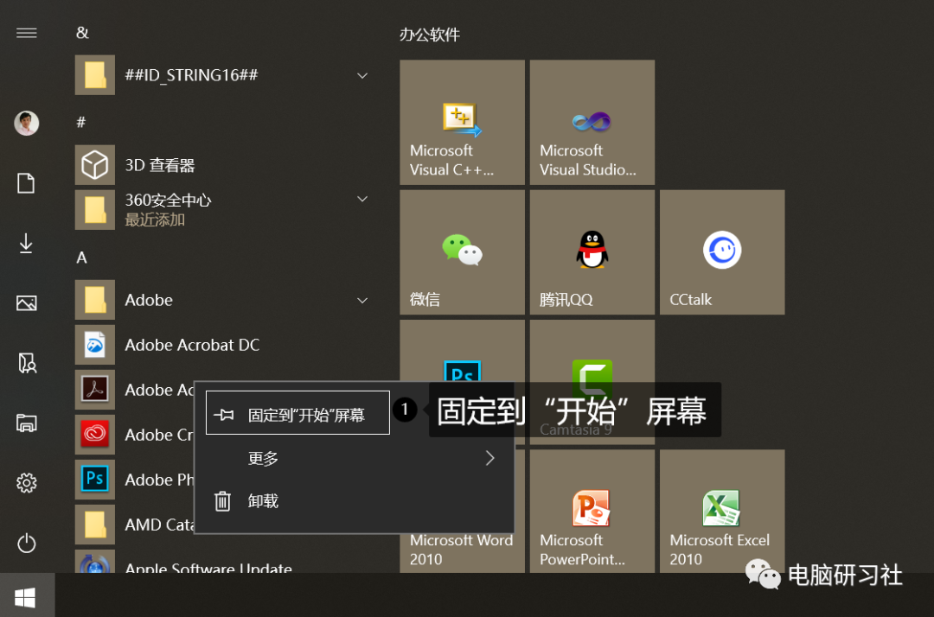
Task: Open the user account avatar
Action: pyautogui.click(x=26, y=124)
